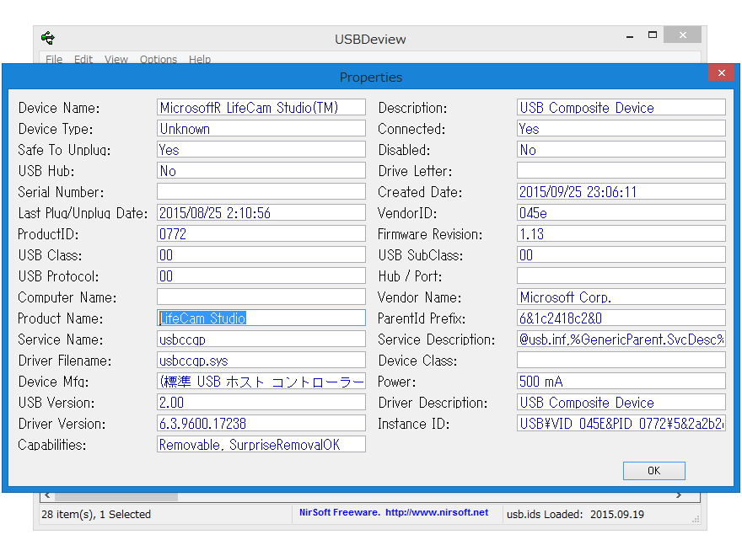This screenshot has height=556, width=742.
Task: Focus the empty Device Class field
Action: (x=621, y=361)
